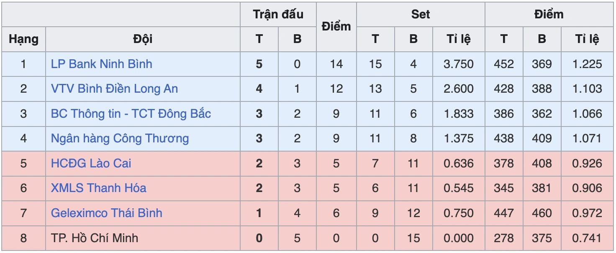Open the LP Bank Ninh Bình team link
This screenshot has height=253, width=616.
(x=101, y=64)
